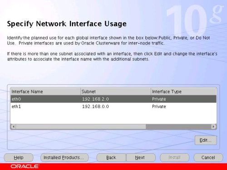Viewport: 227px width, 170px height.
Task: Select the eth1 interface row
Action: point(113,107)
